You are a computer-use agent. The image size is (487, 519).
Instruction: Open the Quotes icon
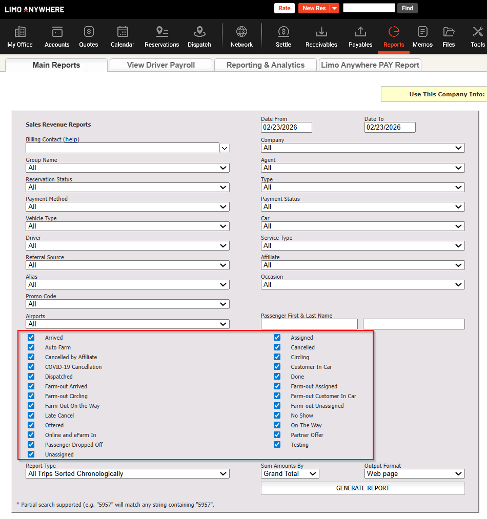(x=89, y=36)
